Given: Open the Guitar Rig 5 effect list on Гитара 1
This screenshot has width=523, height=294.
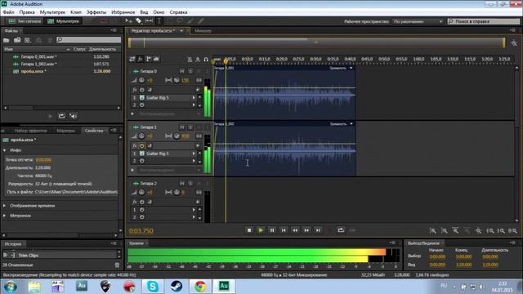Looking at the screenshot, I should 194,154.
